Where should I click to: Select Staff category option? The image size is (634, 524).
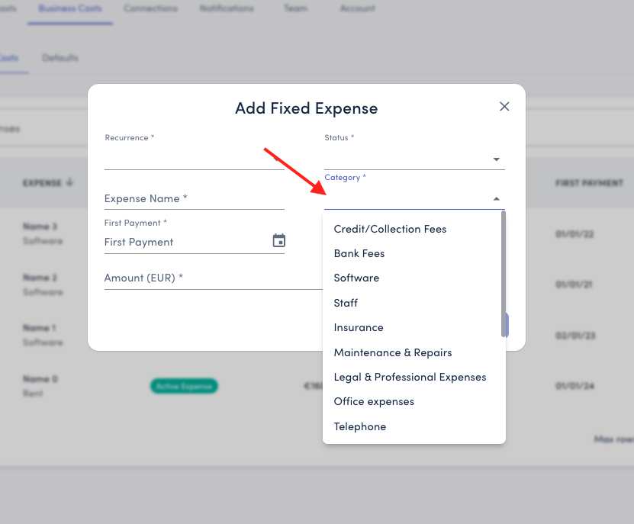point(346,303)
